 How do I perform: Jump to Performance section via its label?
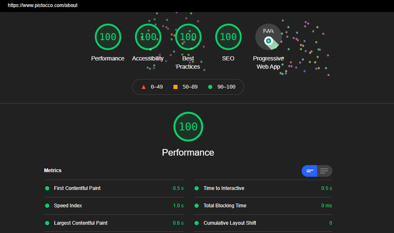click(x=108, y=58)
